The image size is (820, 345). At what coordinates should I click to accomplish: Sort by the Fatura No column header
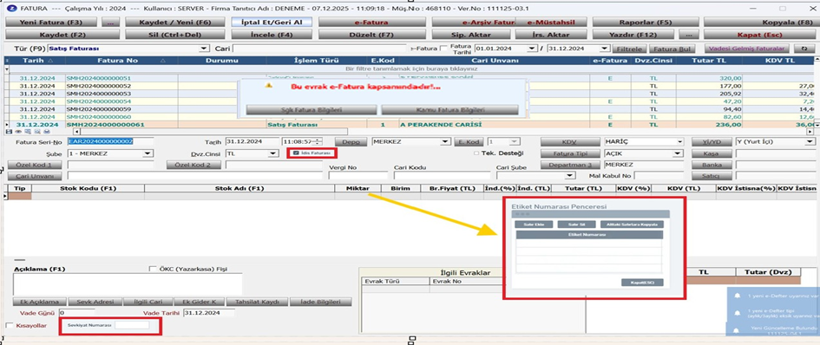point(121,61)
